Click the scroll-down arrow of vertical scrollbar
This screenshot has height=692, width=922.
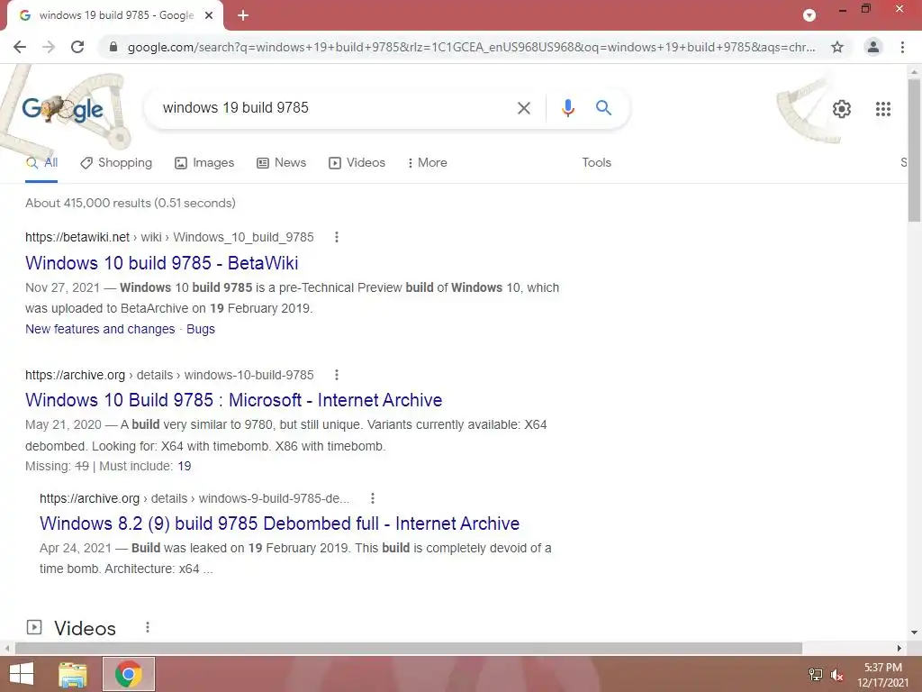tap(914, 633)
